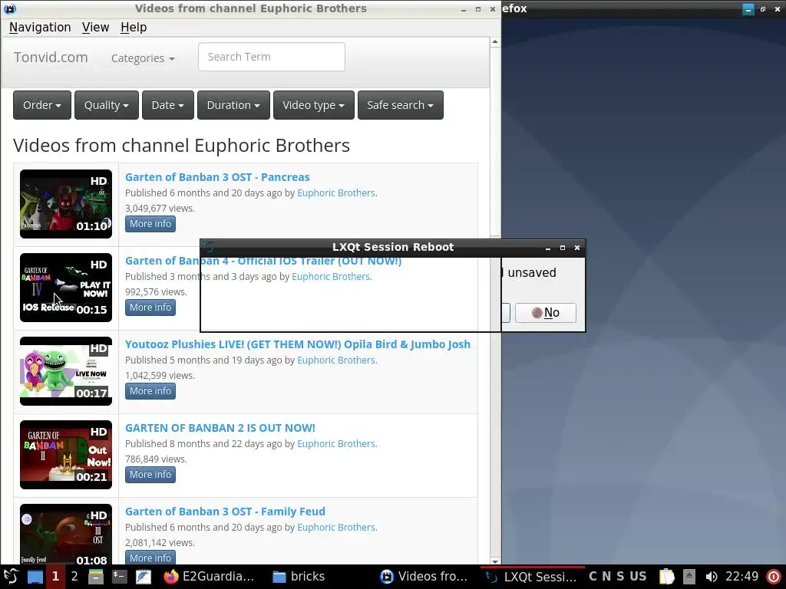Expand the Video type filter dropdown

[314, 105]
